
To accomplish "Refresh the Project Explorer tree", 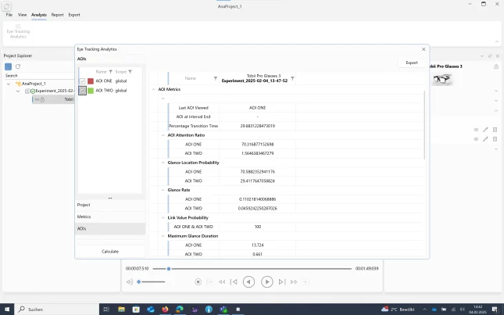I will (x=18, y=66).
